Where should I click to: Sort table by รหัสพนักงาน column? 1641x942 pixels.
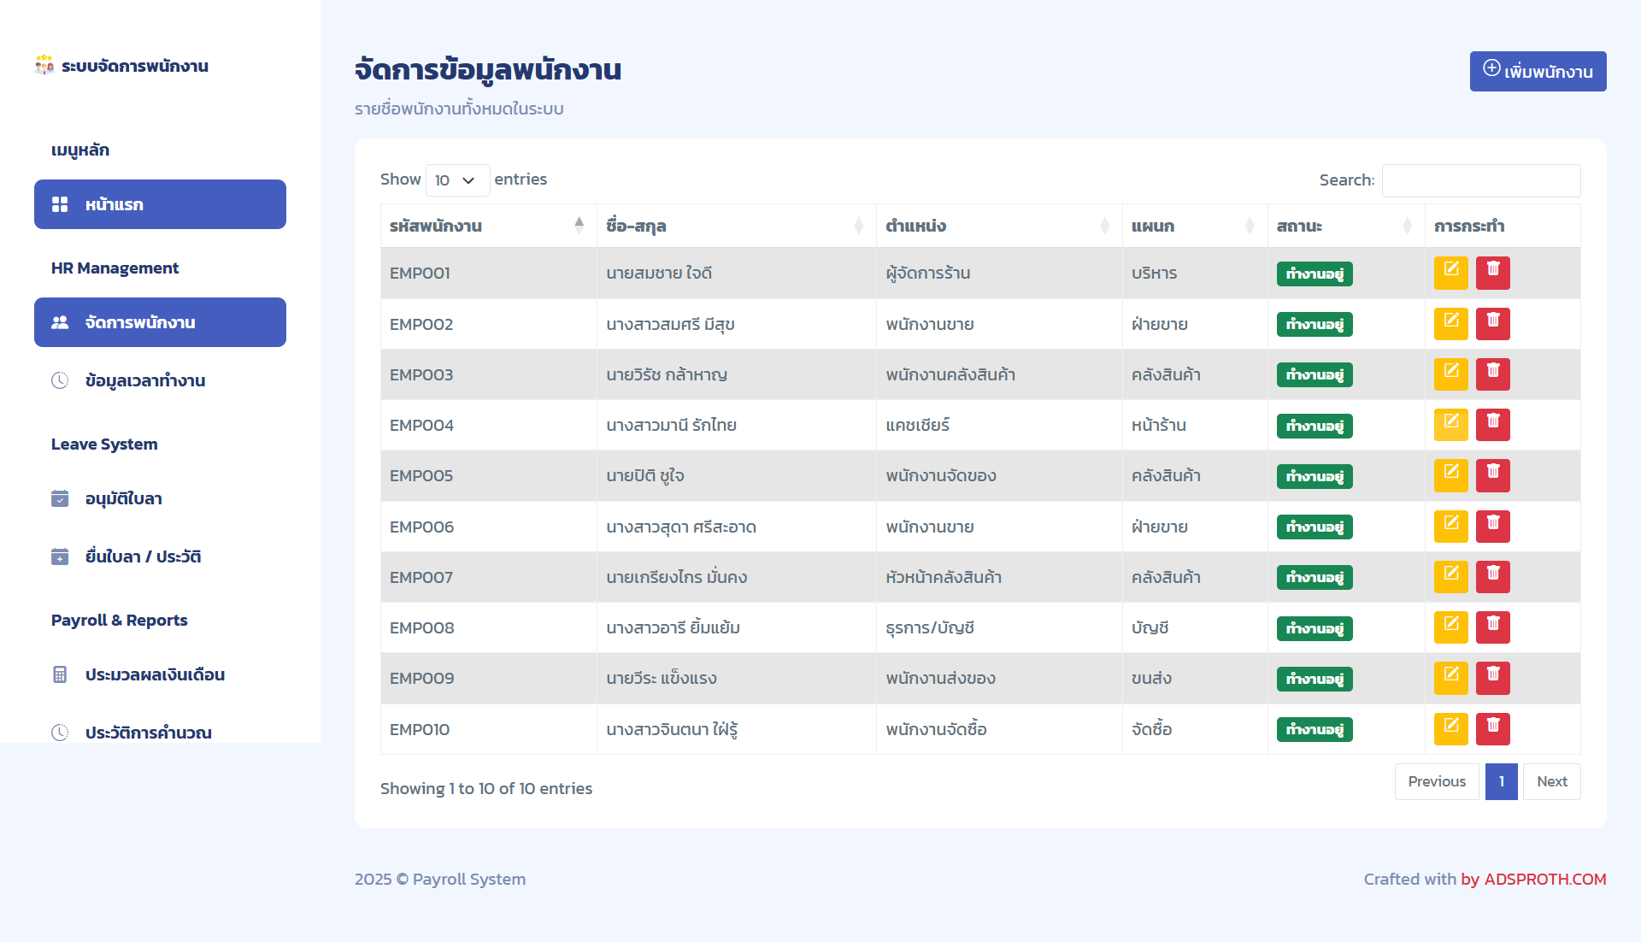coord(488,226)
